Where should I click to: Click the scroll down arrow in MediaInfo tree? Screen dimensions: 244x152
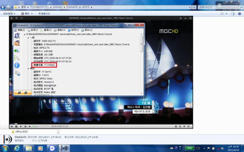[x=142, y=93]
